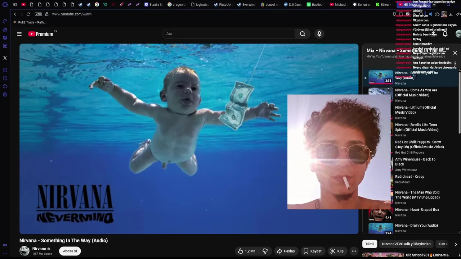The image size is (461, 259).
Task: Switch to the 'Steal a B' tab
Action: (x=153, y=5)
